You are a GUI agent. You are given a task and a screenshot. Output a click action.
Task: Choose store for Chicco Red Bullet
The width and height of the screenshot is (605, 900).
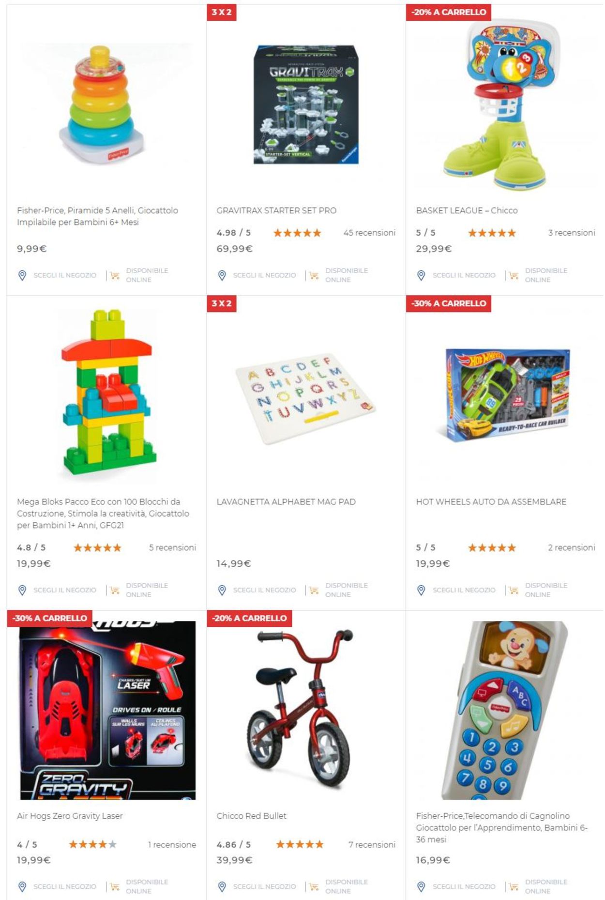point(264,886)
